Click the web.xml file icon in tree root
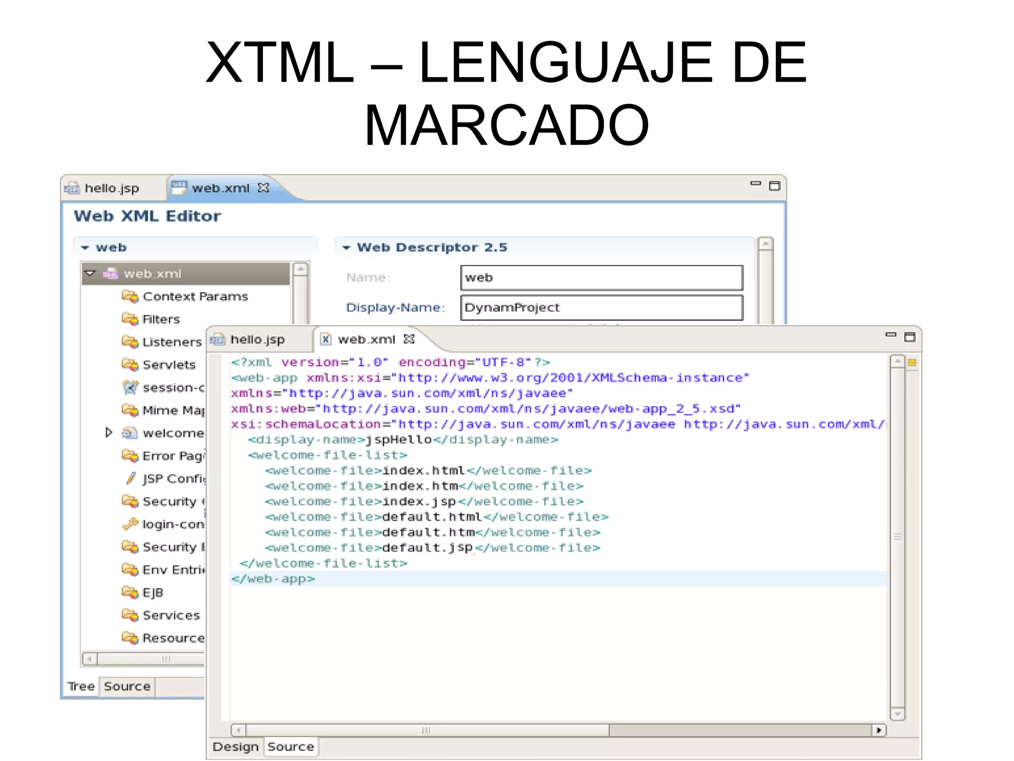Screen dimensions: 1014x761 point(110,273)
